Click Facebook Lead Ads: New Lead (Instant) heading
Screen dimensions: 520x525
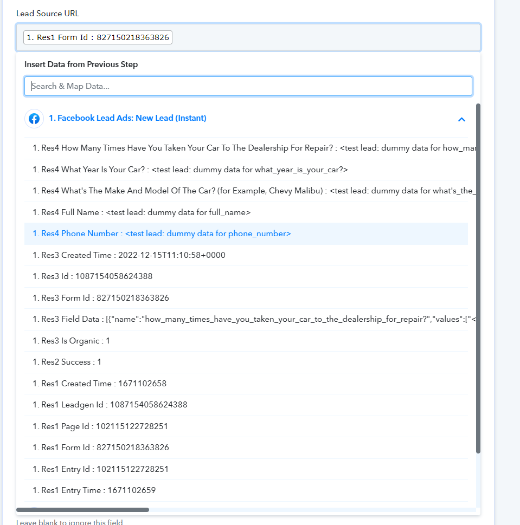127,118
